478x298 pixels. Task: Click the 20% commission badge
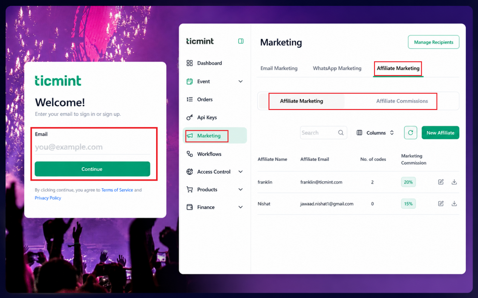(408, 182)
